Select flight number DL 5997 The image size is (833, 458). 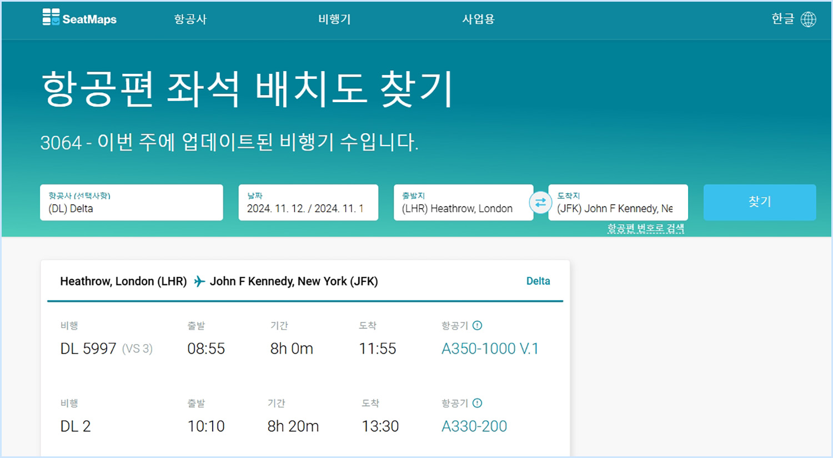pyautogui.click(x=88, y=349)
